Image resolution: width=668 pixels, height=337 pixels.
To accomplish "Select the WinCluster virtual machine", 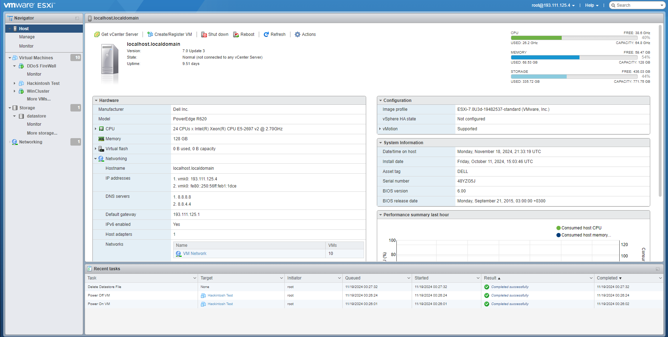I will pyautogui.click(x=38, y=91).
